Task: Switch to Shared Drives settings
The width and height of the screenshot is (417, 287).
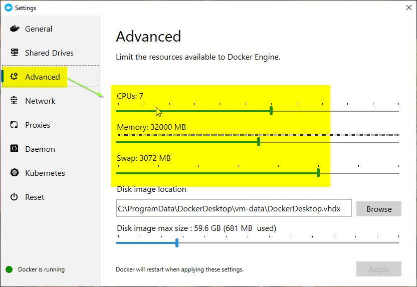Action: 49,53
